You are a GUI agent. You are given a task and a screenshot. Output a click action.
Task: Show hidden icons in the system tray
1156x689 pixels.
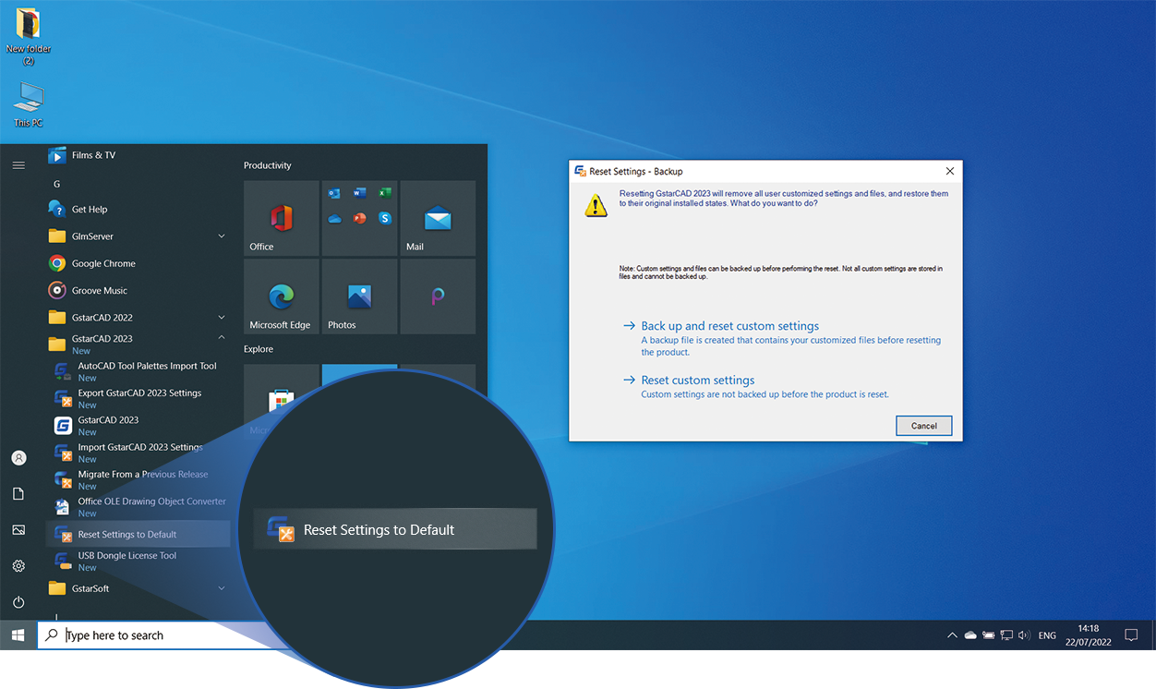(x=952, y=635)
